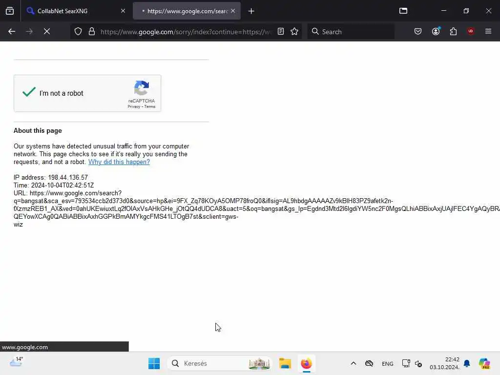Show hidden system tray icons
This screenshot has width=500, height=375.
pos(354,363)
